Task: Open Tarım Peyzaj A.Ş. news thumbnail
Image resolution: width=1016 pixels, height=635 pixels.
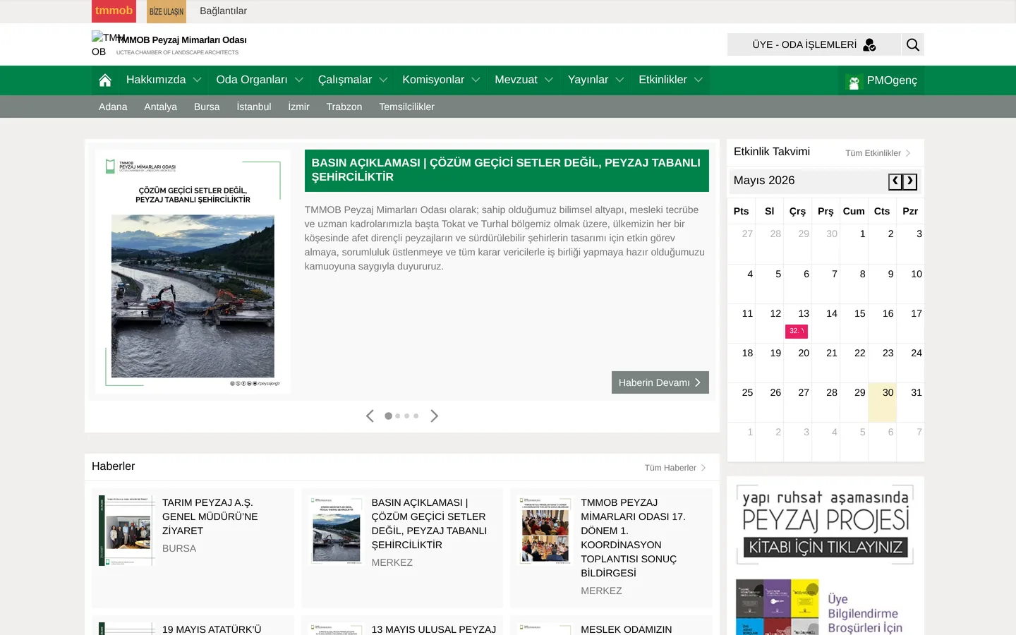Action: tap(127, 531)
